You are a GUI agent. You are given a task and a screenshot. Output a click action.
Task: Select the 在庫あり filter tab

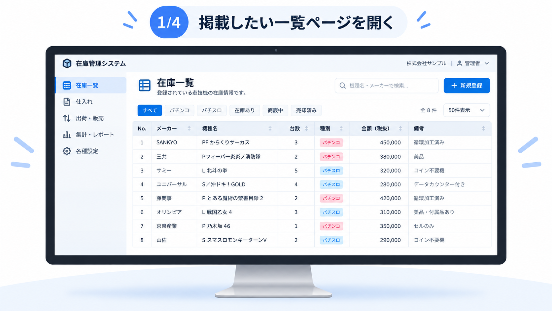[x=245, y=110]
